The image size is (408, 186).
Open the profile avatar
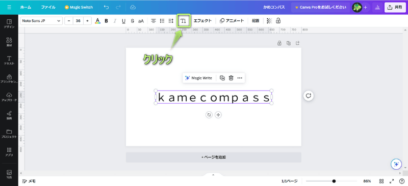click(356, 7)
